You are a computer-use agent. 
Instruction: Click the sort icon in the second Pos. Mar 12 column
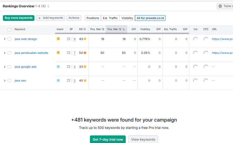click(x=124, y=29)
